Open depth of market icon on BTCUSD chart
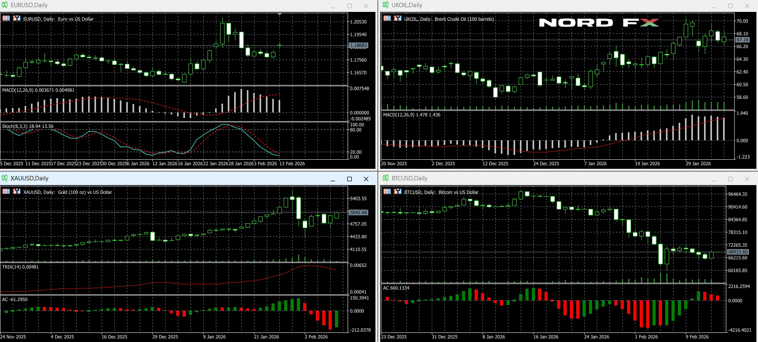This screenshot has width=758, height=342. coord(398,191)
